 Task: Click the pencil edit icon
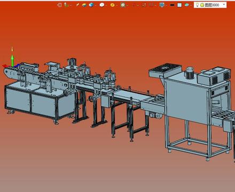77,5
